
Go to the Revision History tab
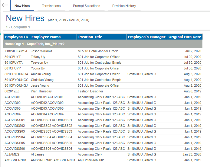click(x=124, y=6)
